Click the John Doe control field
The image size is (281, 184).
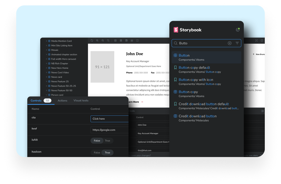(153, 125)
